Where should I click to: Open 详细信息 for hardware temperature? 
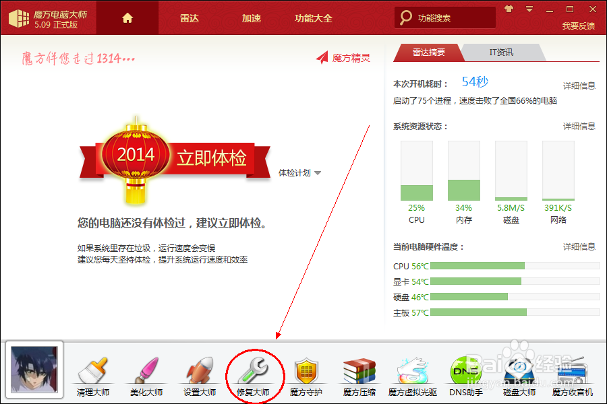coord(579,246)
